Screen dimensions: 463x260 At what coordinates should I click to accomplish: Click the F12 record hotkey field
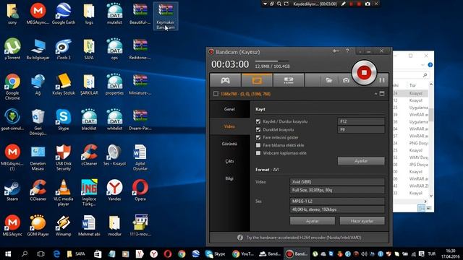pyautogui.click(x=361, y=121)
